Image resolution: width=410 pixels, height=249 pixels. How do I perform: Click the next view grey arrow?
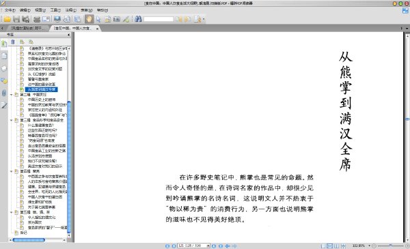[234, 246]
